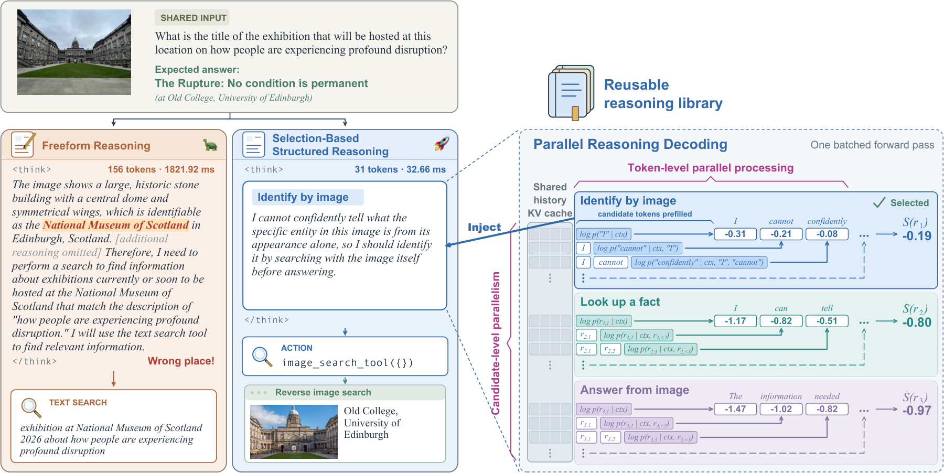The image size is (944, 473).
Task: Open the Old College reverse image search thumbnail
Action: 294,432
